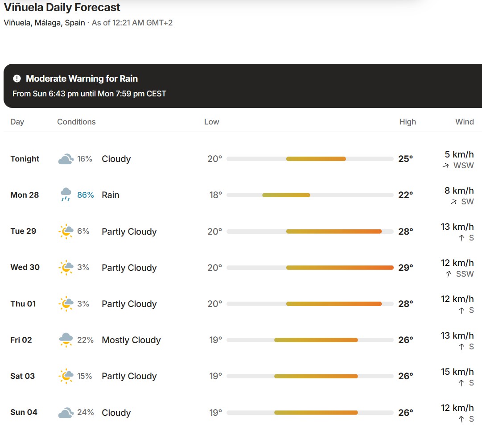Viewport: 482px width, 431px height.
Task: Expand the Mon 28 Rain forecast row
Action: [x=243, y=195]
